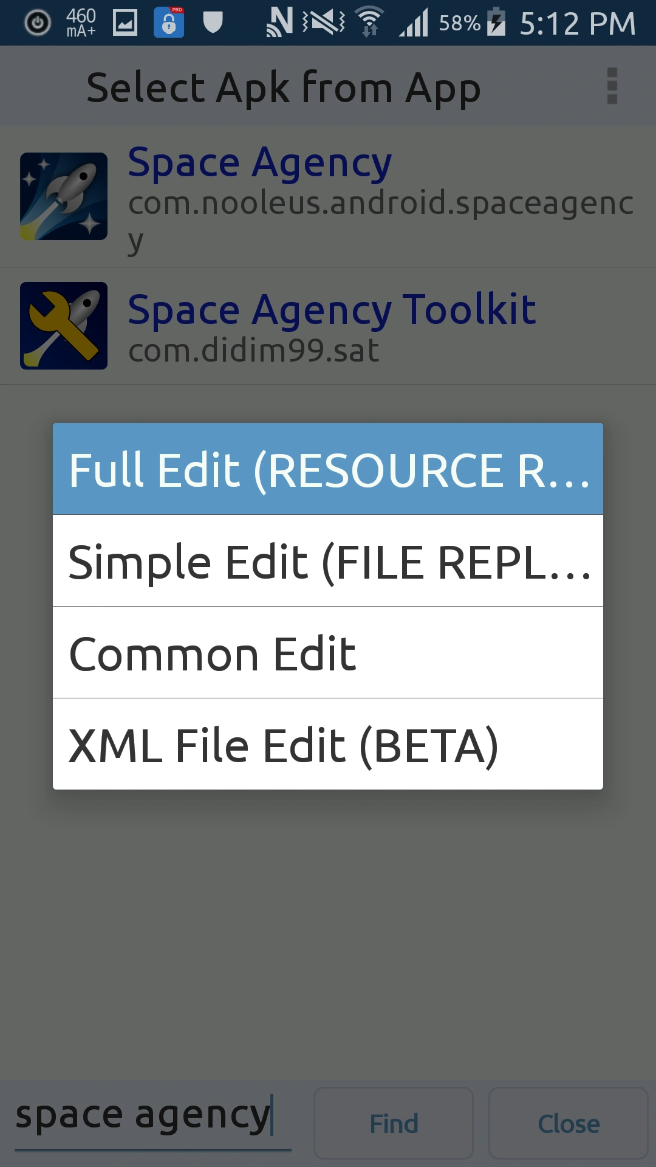Open the three-dot overflow menu
The height and width of the screenshot is (1167, 656).
pyautogui.click(x=612, y=86)
